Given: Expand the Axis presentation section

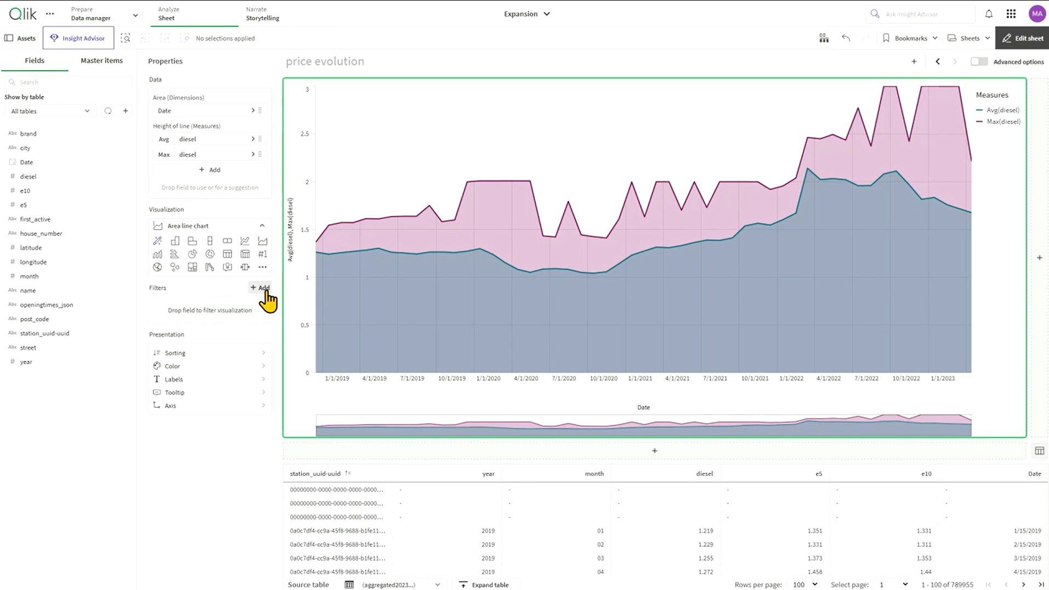Looking at the screenshot, I should pos(209,406).
